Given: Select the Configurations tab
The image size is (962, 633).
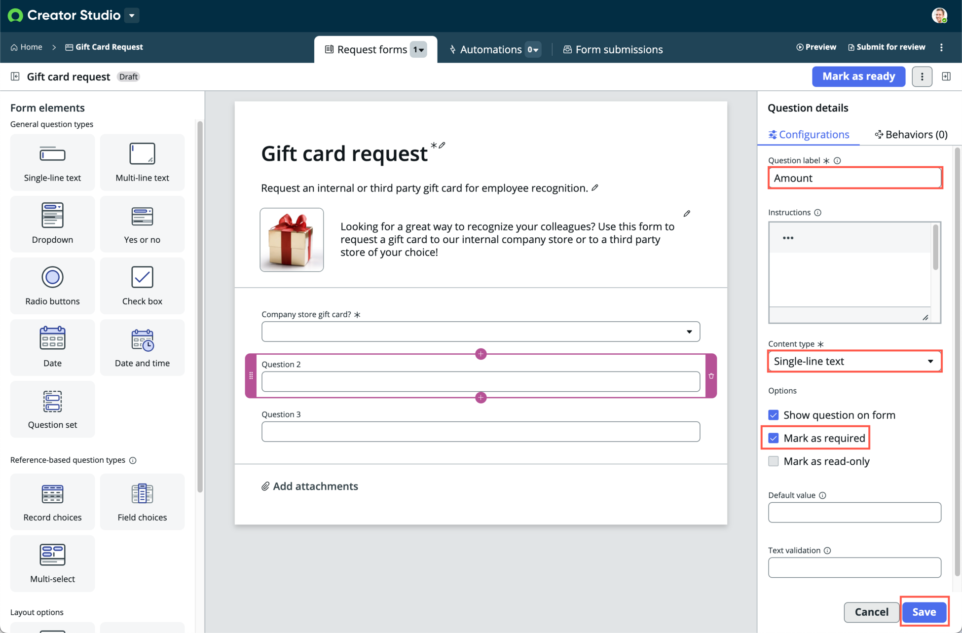Looking at the screenshot, I should click(809, 134).
